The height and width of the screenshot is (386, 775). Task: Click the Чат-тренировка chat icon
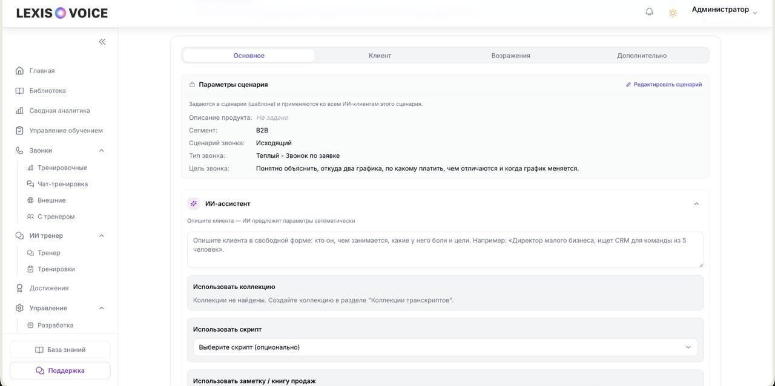point(30,184)
